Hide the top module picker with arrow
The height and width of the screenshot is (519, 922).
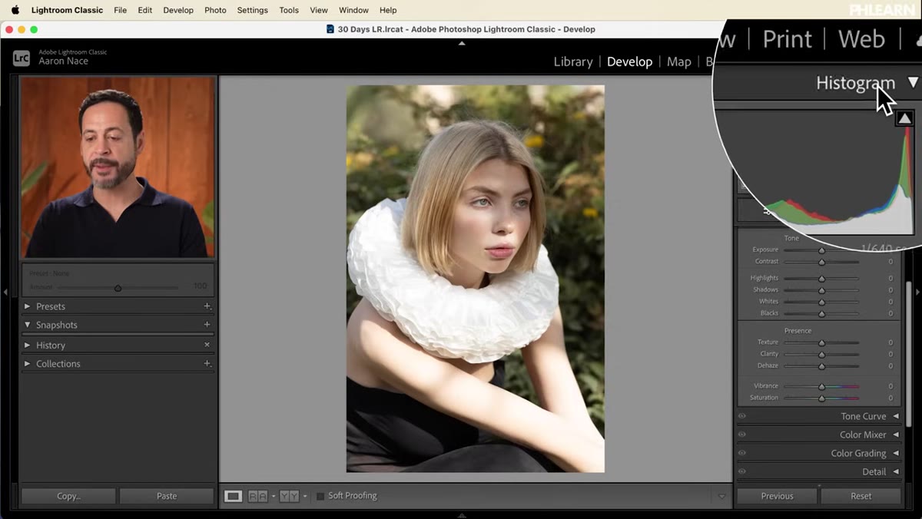point(462,43)
